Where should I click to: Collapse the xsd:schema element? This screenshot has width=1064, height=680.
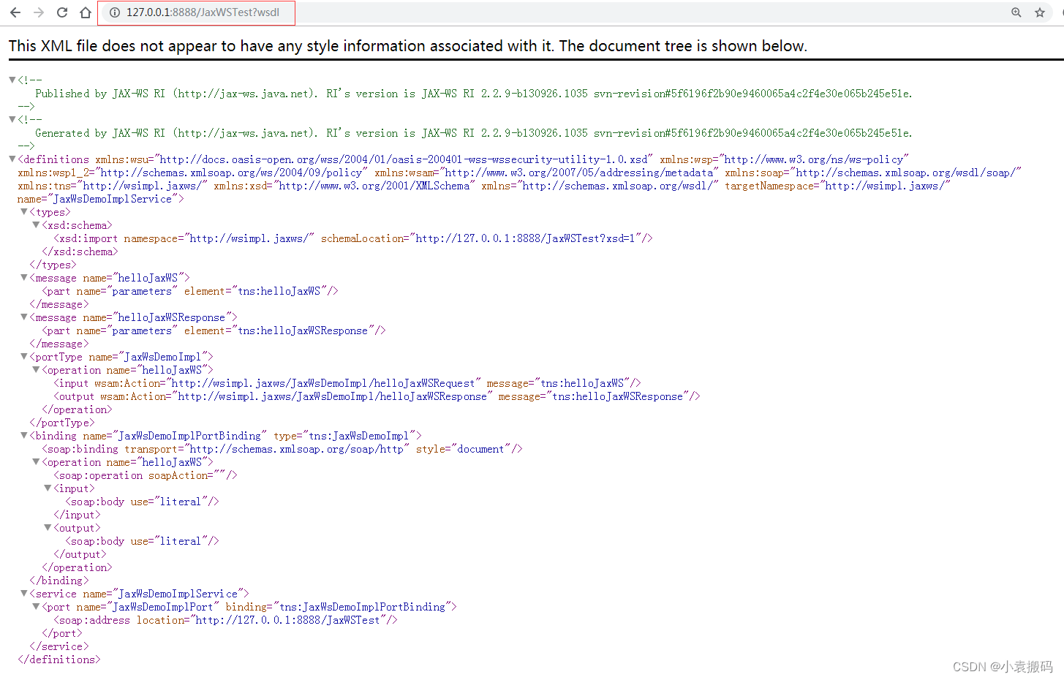coord(36,224)
